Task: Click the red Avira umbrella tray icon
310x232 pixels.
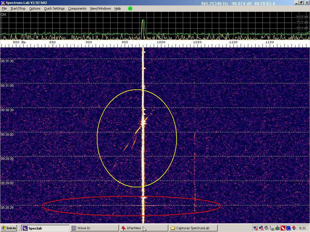Action: coord(283,228)
